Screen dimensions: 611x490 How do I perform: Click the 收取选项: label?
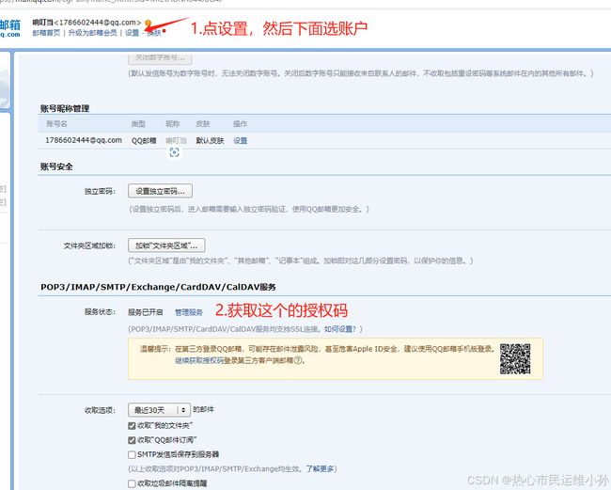click(101, 410)
